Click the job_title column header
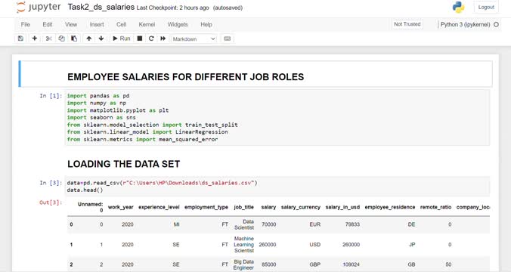The image size is (511, 272). tap(243, 207)
